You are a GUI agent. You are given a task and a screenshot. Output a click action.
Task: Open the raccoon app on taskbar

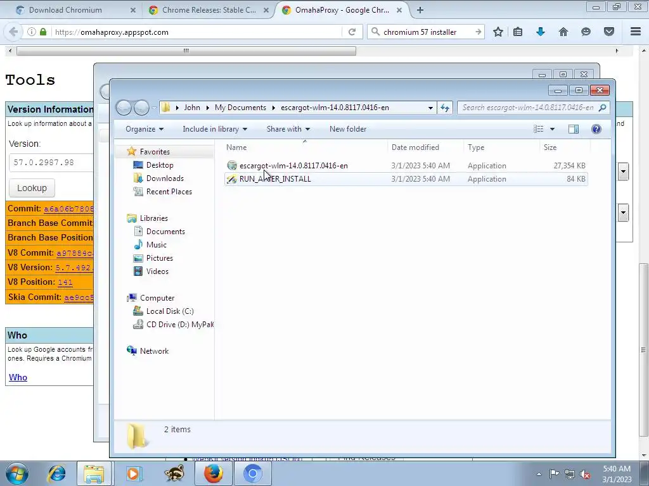point(174,473)
